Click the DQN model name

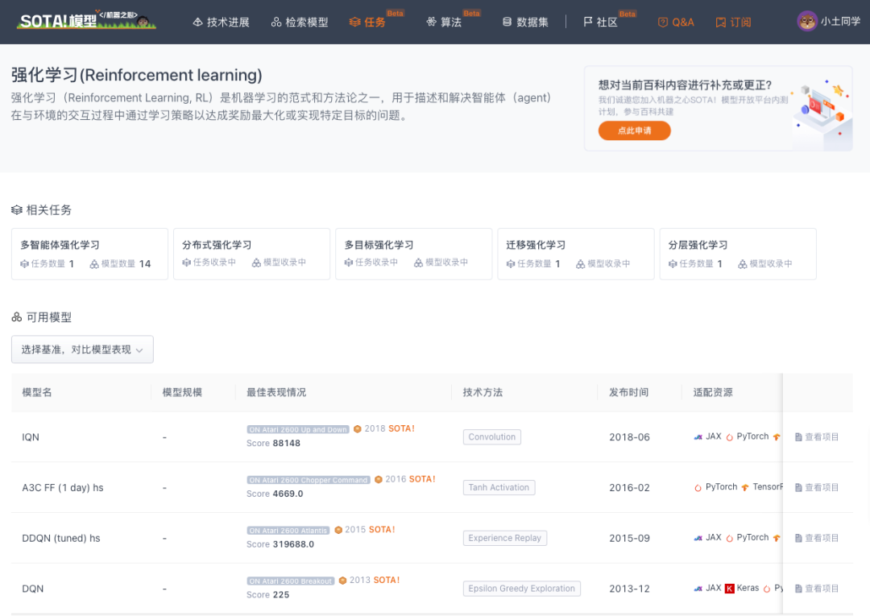(33, 589)
